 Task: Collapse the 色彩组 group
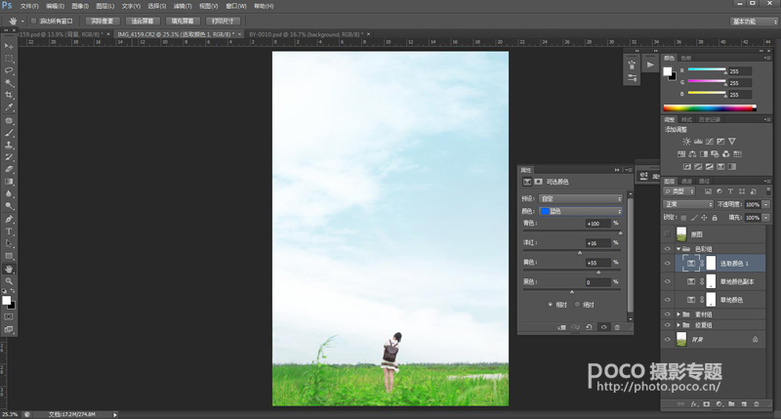678,249
